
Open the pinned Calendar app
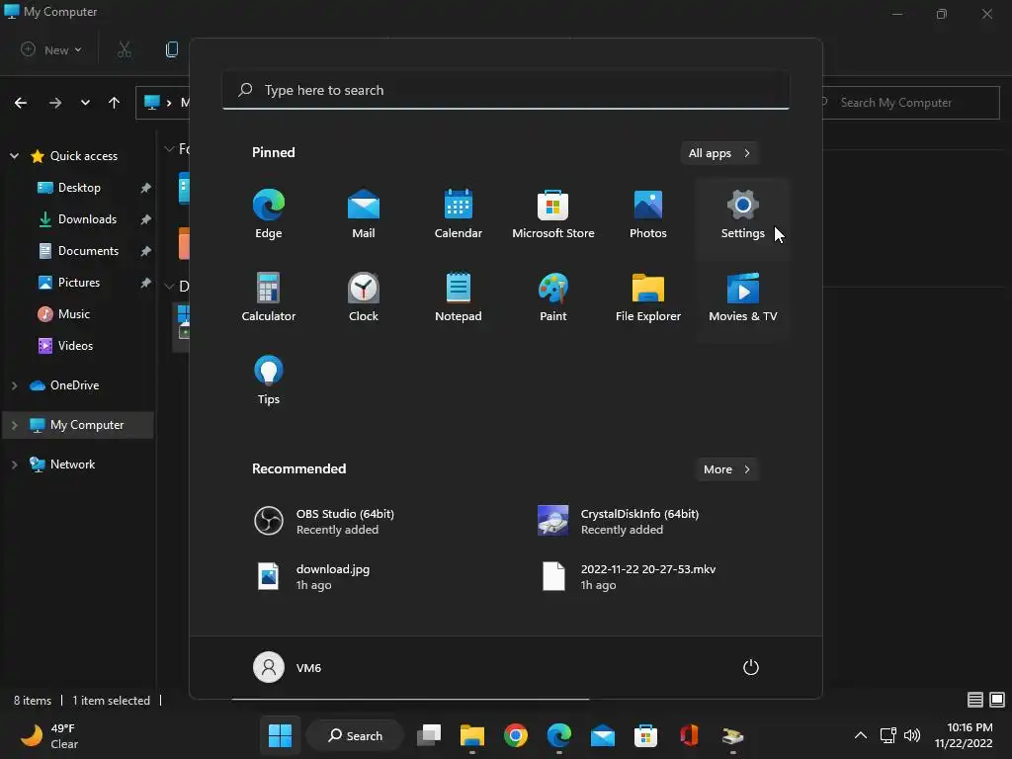(x=459, y=215)
